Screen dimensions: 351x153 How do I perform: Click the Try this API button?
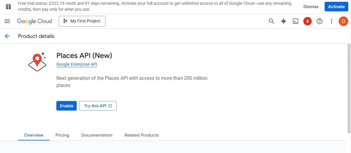pos(98,106)
